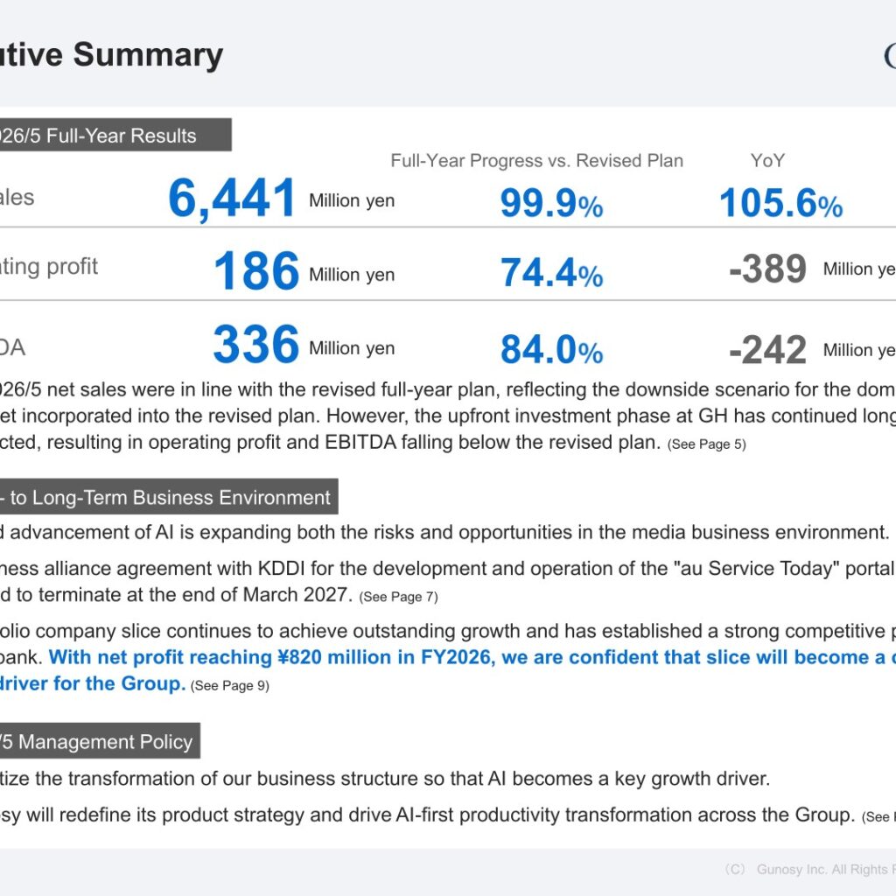The image size is (896, 896).
Task: Click the "YoY" column header
Action: click(x=767, y=161)
